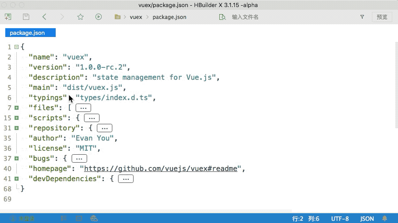Click the globe browser icon in status bar
Viewport: 398px width, 223px height.
tap(94, 218)
